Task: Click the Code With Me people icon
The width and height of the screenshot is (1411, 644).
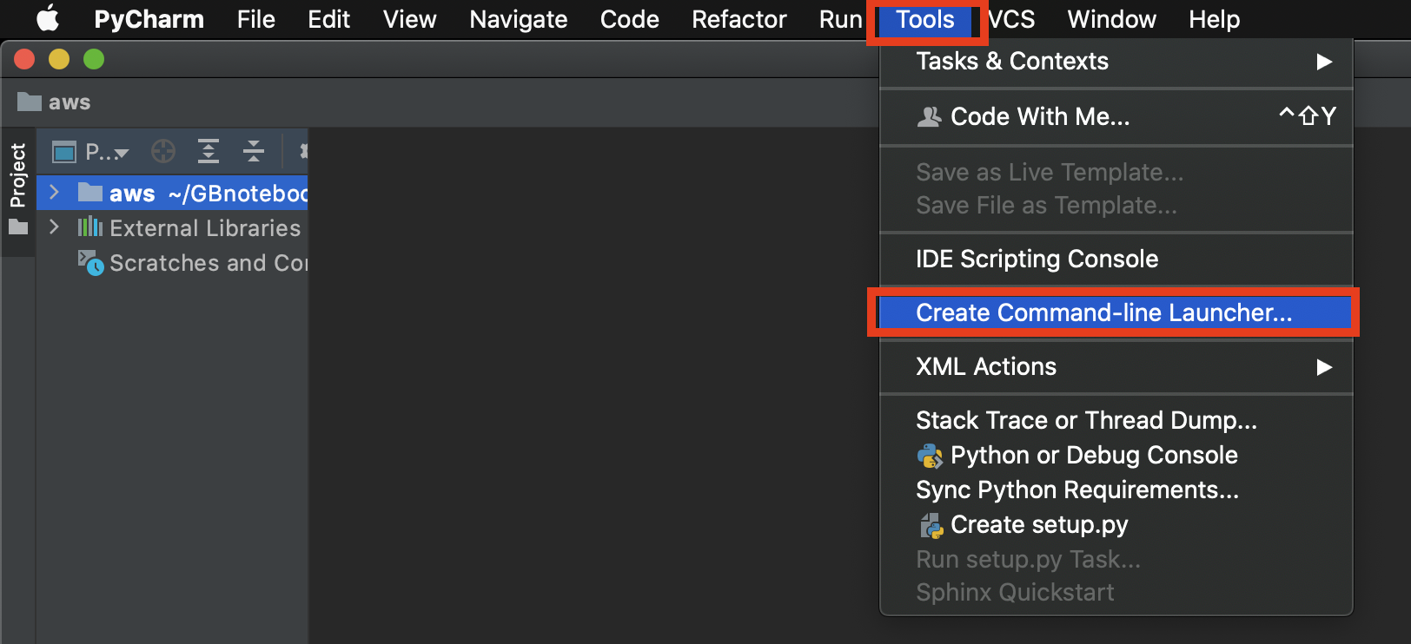Action: pos(929,116)
